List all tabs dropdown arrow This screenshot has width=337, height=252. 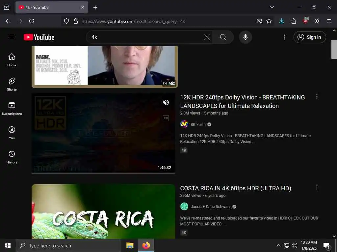272,7
